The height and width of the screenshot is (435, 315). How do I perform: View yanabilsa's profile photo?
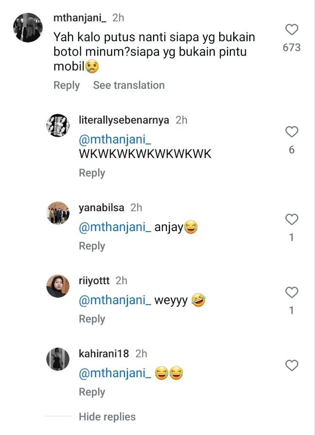(58, 213)
